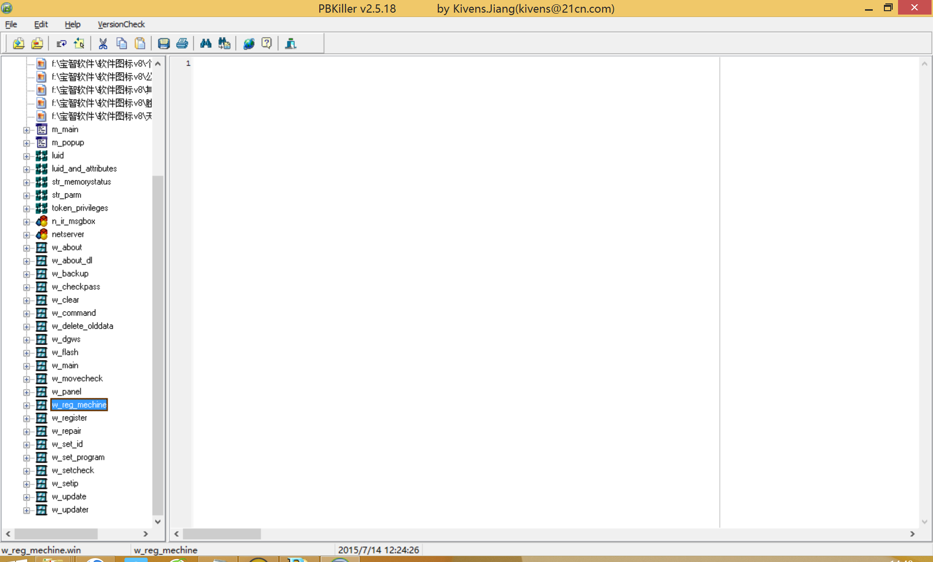Screen dimensions: 933x562
Task: Click the word wrap toolbar icon
Action: [61, 44]
